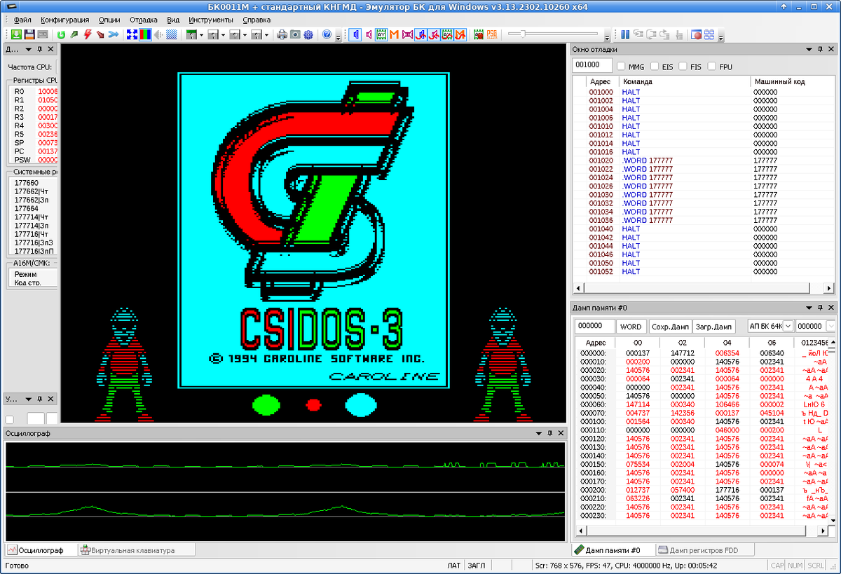The height and width of the screenshot is (574, 841).
Task: Click the blue gear settings icon
Action: coord(308,34)
